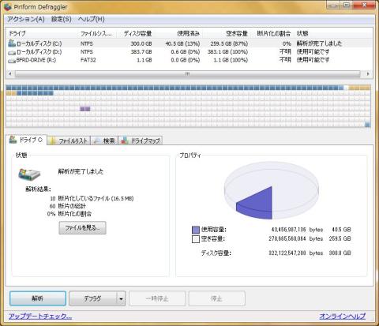Click the FAT32 file system cell

tap(88, 60)
